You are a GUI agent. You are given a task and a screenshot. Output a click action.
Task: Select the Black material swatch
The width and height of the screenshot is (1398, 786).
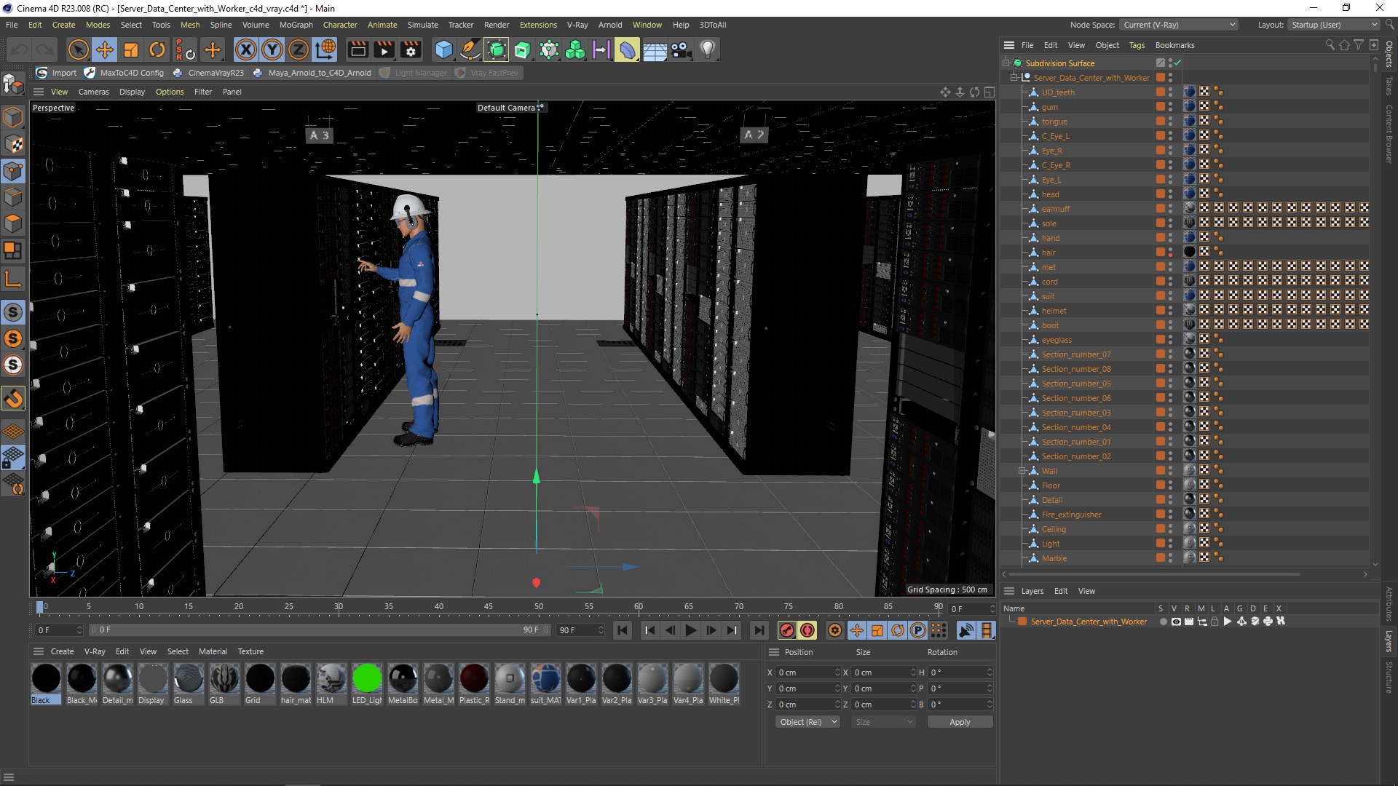(46, 684)
